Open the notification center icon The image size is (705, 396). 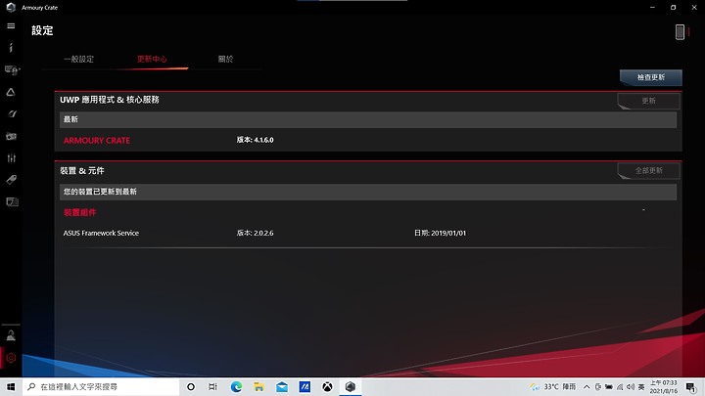691,387
